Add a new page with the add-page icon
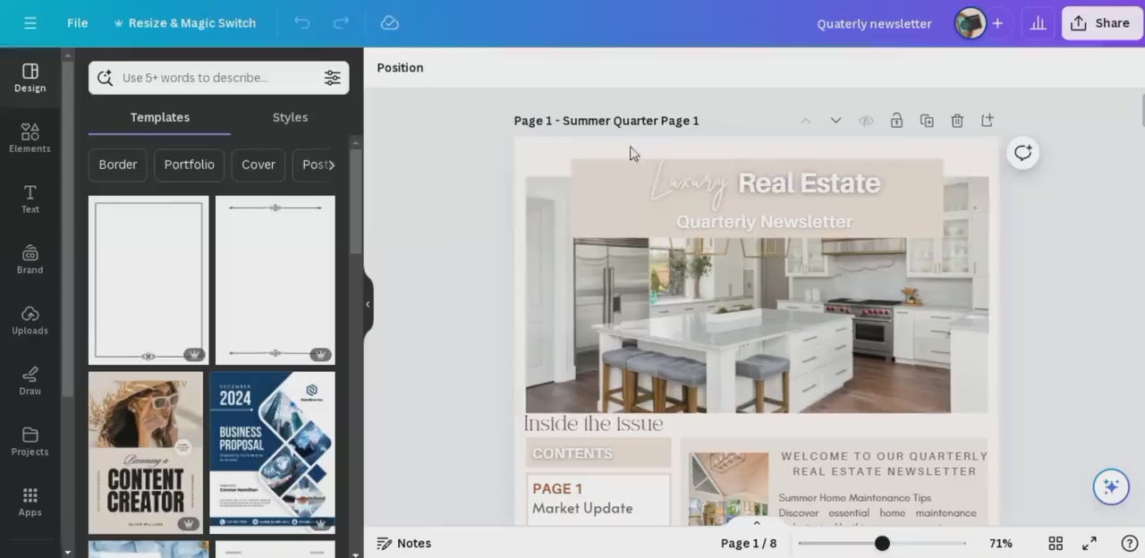Screen dimensions: 1145x558 point(988,120)
